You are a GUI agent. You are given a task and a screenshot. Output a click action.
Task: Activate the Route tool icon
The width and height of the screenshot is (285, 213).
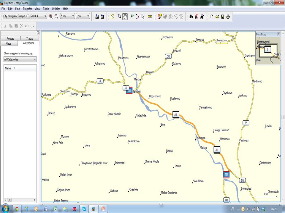[x=137, y=17]
